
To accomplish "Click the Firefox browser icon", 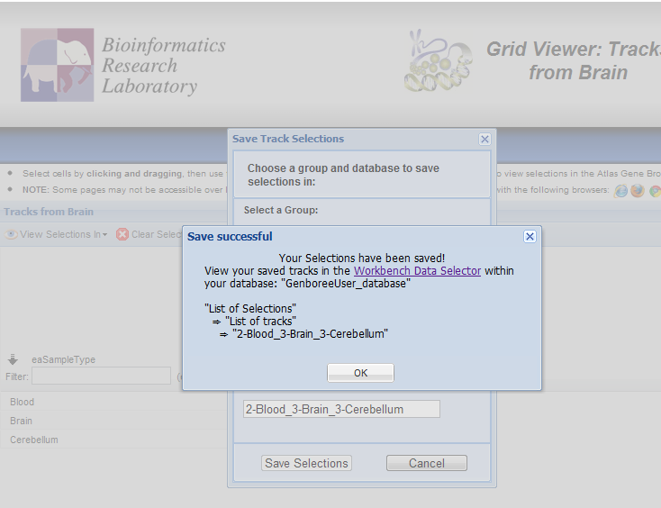I will pyautogui.click(x=638, y=190).
